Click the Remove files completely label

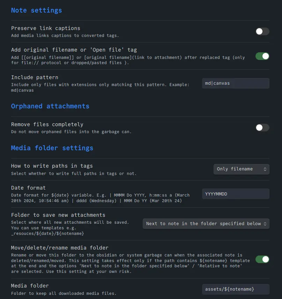click(47, 124)
